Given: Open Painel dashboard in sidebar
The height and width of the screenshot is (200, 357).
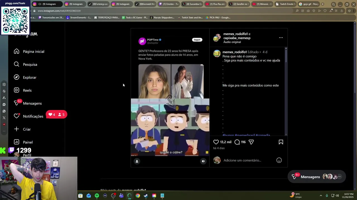Looking at the screenshot, I should [23, 142].
